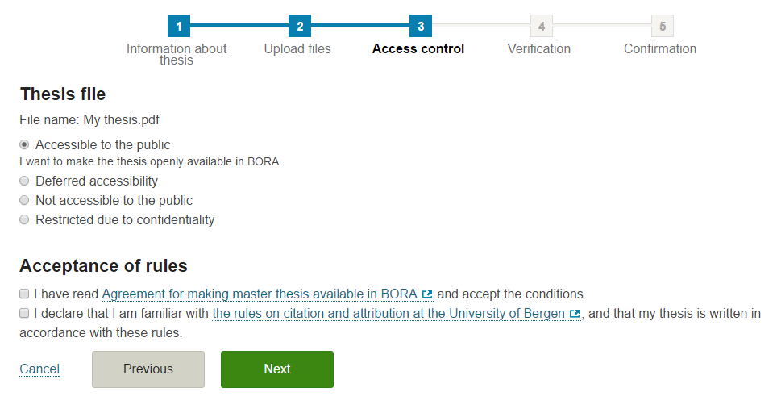Choose Deferred accessibility radio button
This screenshot has height=413, width=777.
24,181
